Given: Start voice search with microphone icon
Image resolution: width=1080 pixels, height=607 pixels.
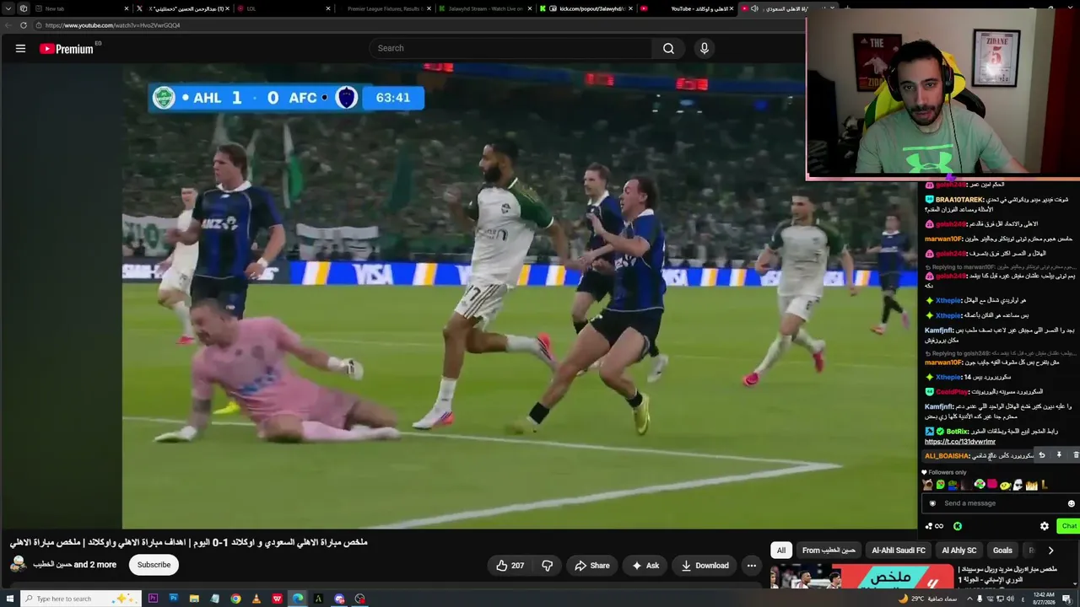Looking at the screenshot, I should (705, 48).
